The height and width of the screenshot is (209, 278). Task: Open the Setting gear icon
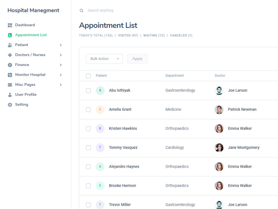pyautogui.click(x=9, y=104)
